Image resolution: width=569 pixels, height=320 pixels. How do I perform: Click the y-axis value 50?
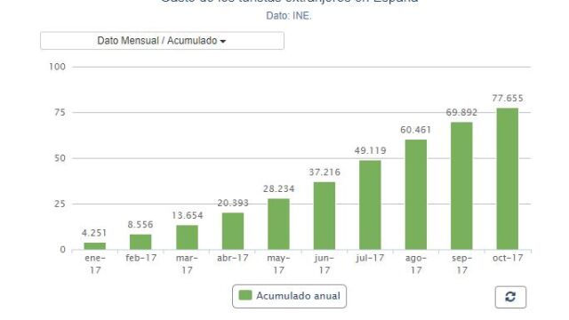(x=60, y=158)
